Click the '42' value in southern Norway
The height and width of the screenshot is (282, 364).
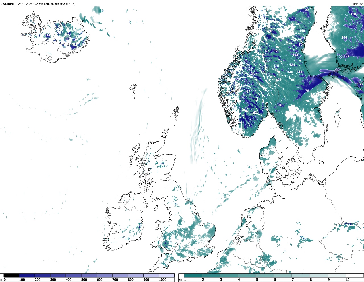click(x=255, y=112)
